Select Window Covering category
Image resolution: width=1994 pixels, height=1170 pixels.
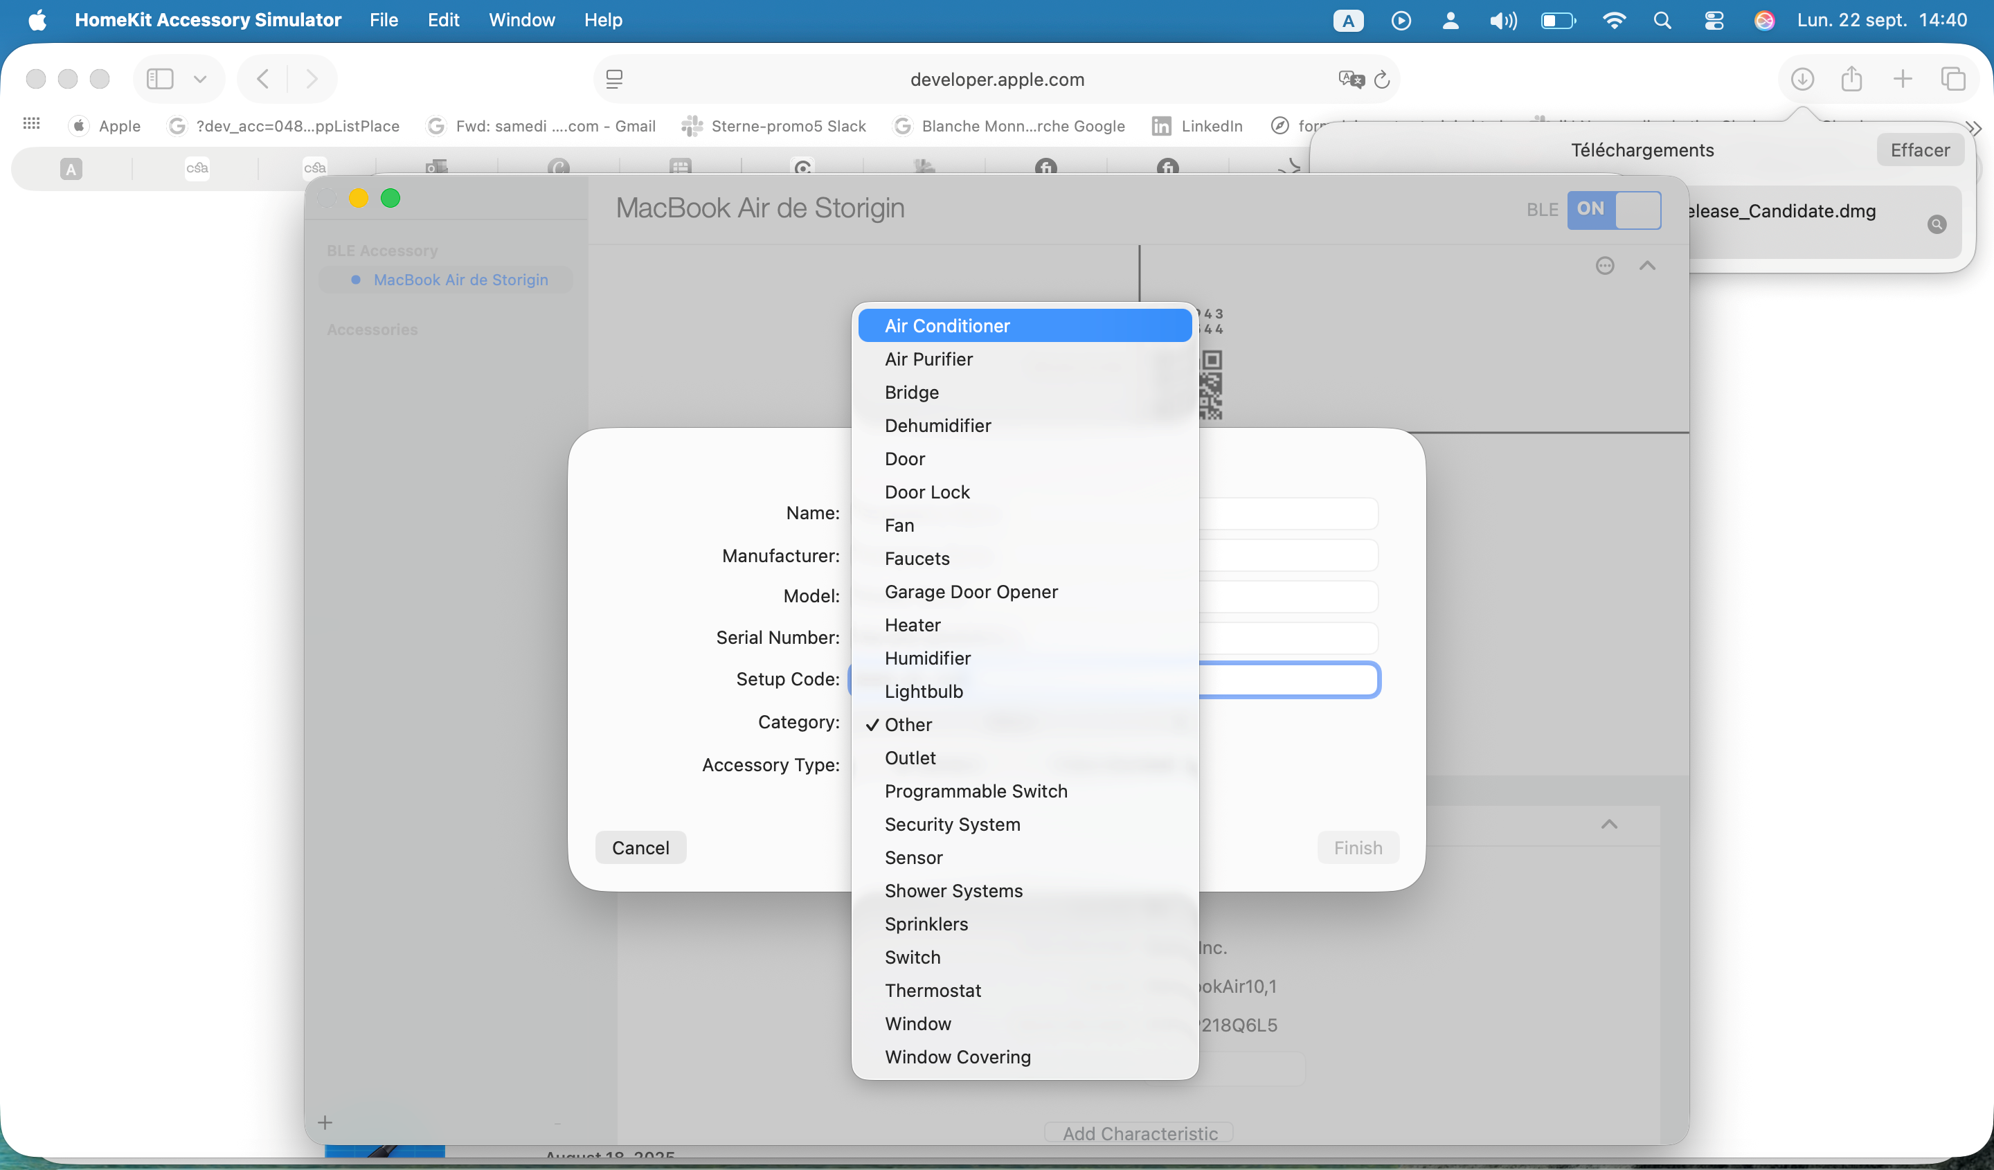(1025, 1057)
